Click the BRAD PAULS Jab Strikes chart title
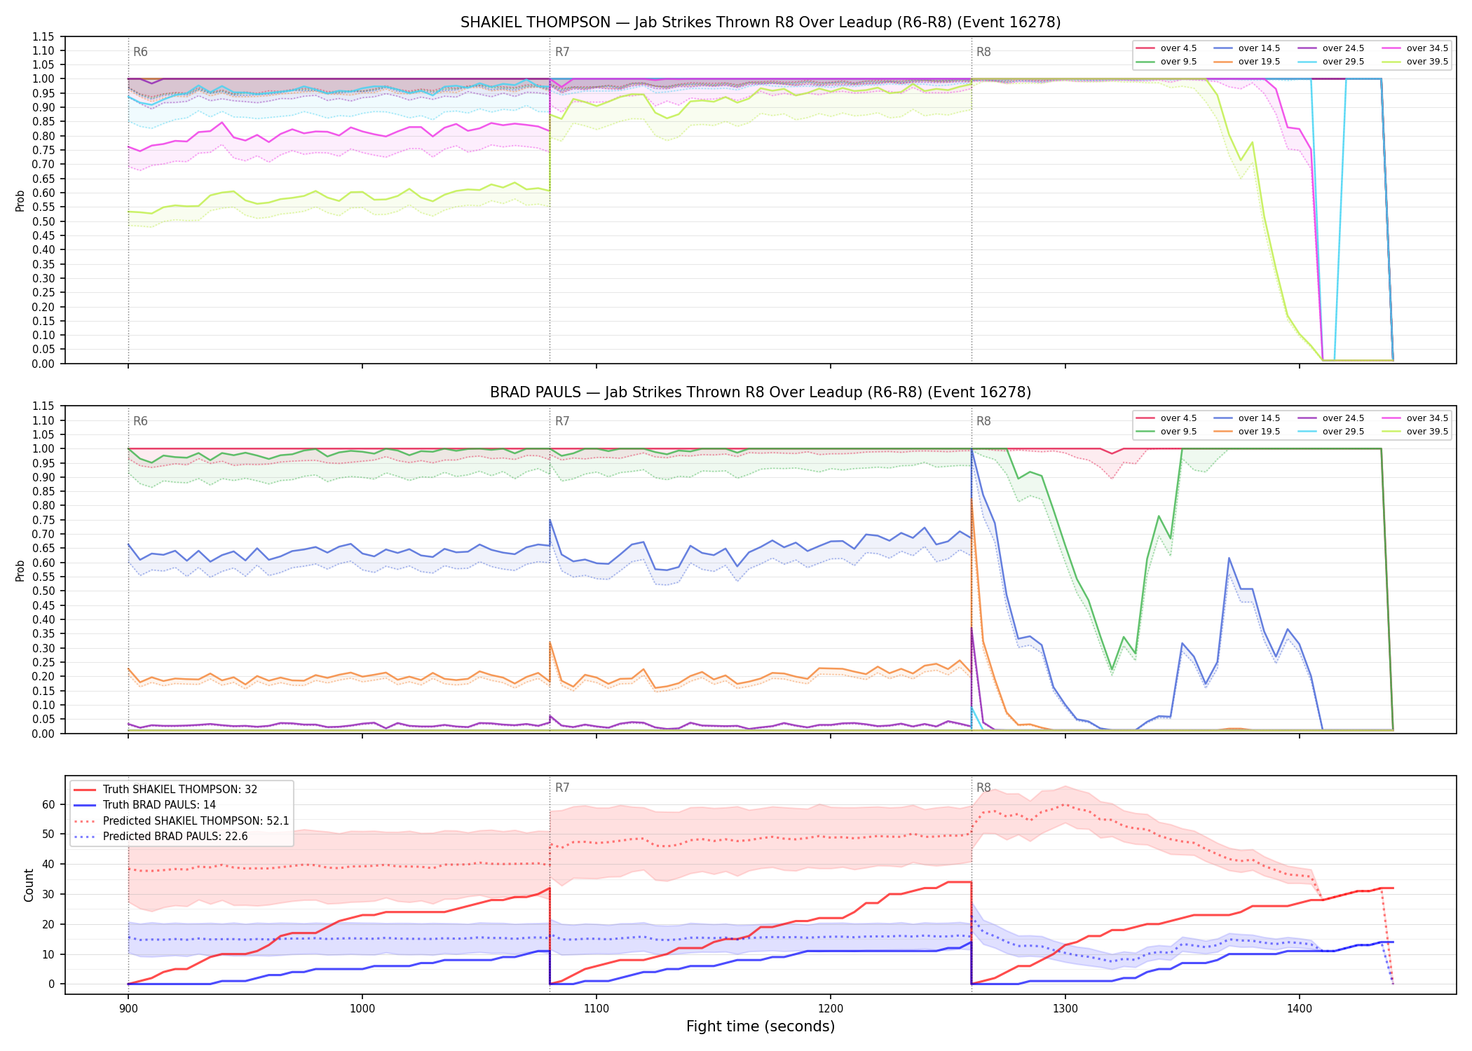This screenshot has height=1051, width=1472. (761, 392)
